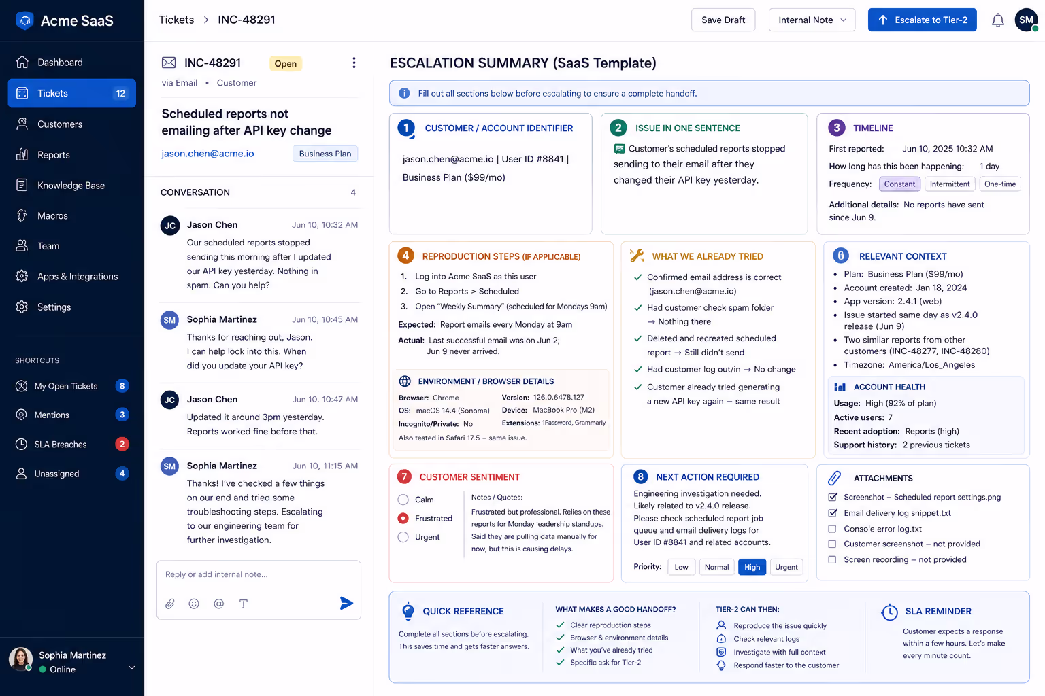Open the Reports bar chart icon
This screenshot has width=1045, height=696.
pos(22,154)
